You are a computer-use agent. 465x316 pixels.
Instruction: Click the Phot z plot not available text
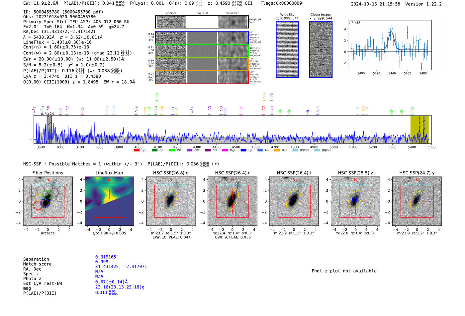click(x=345, y=271)
